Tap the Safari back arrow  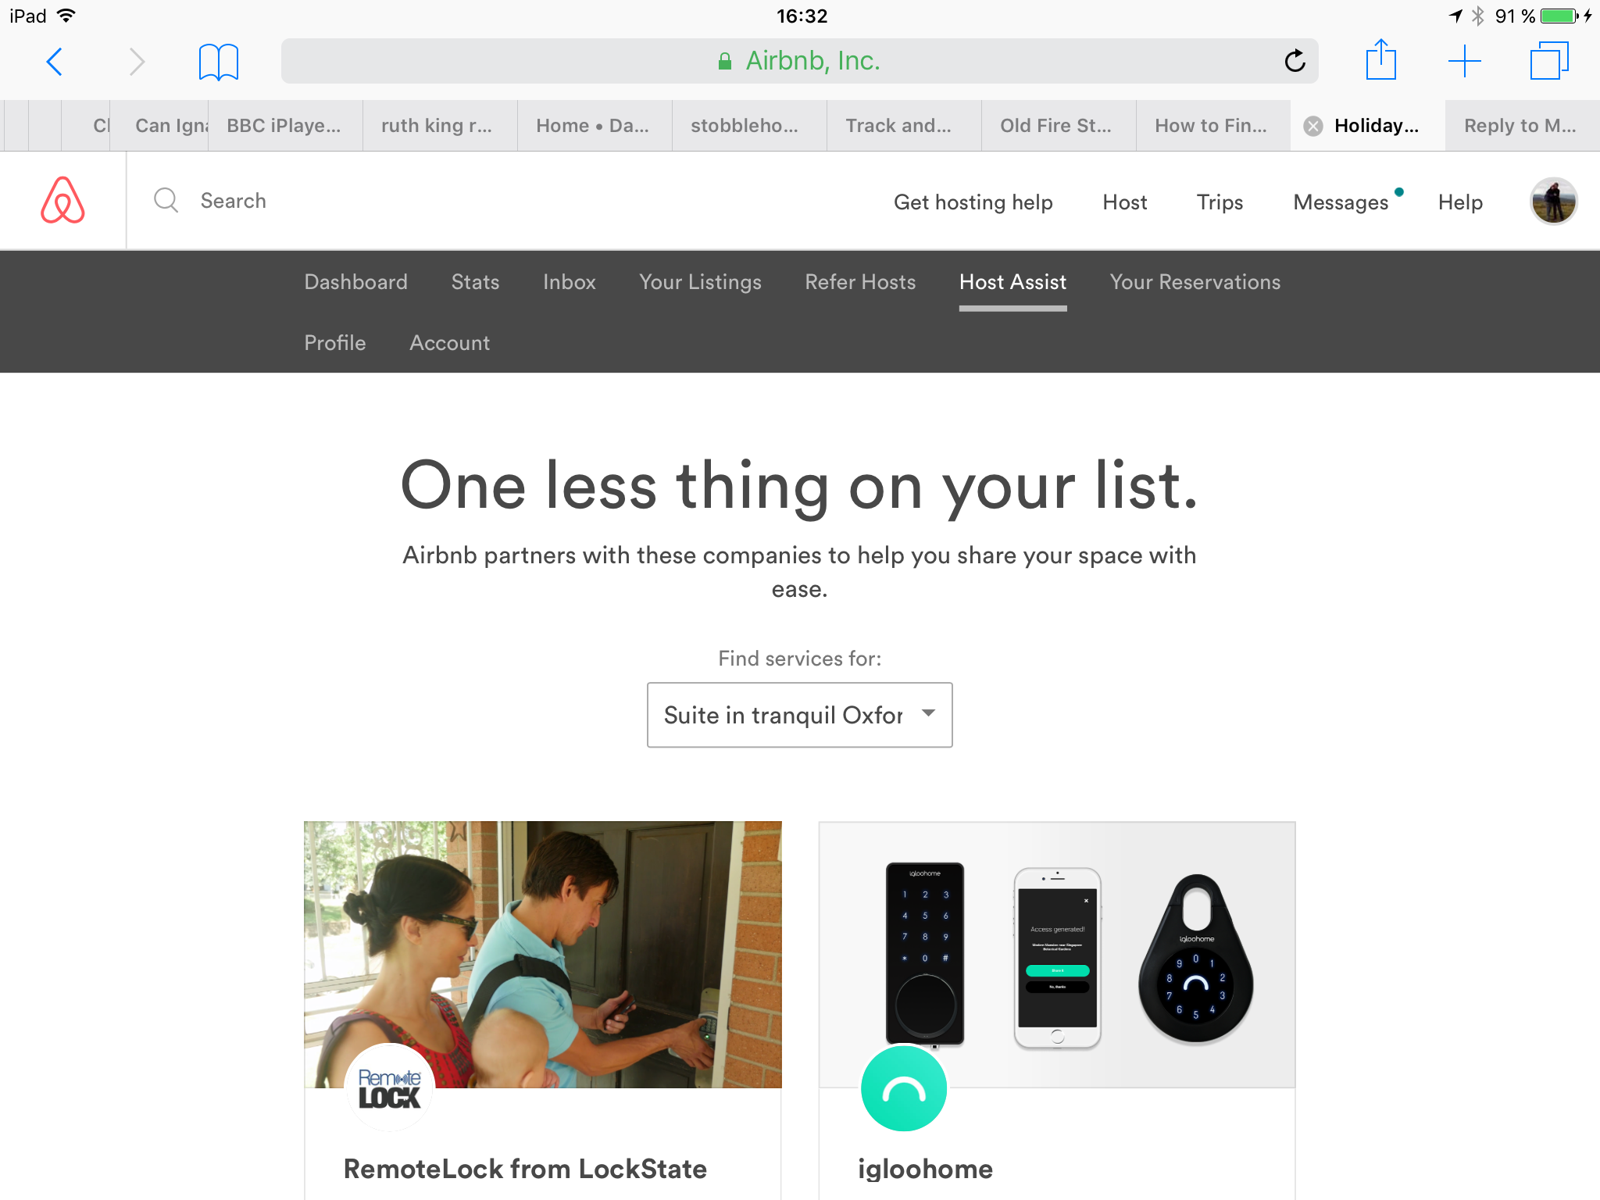(x=54, y=62)
